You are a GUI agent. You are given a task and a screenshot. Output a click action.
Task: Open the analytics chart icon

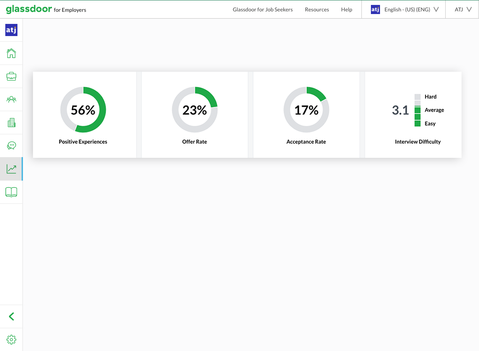tap(11, 168)
